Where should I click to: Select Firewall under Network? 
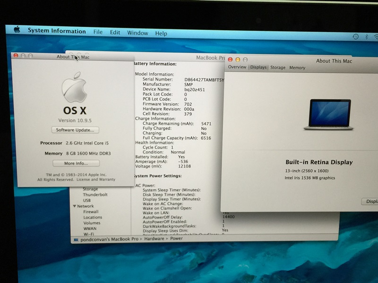[x=91, y=212]
